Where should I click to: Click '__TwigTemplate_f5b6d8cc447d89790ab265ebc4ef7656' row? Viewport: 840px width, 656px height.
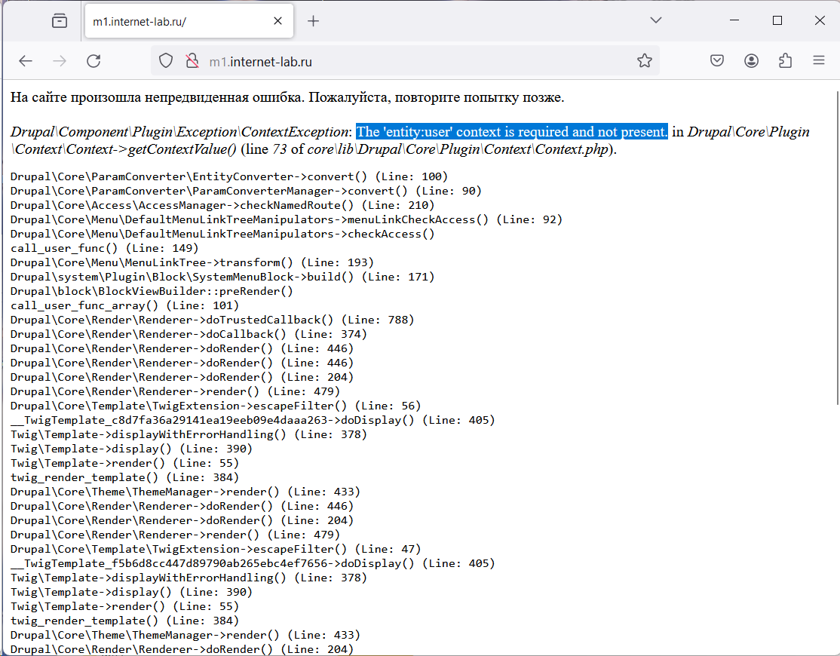[253, 563]
